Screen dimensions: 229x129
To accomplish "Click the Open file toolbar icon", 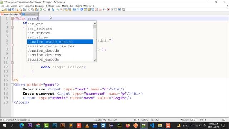I will (6, 10).
